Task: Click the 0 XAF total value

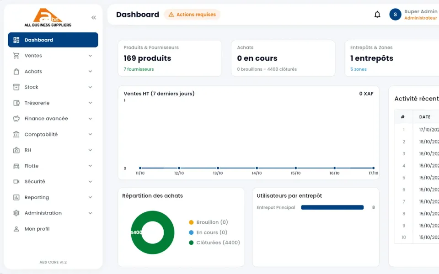Action: coord(366,94)
